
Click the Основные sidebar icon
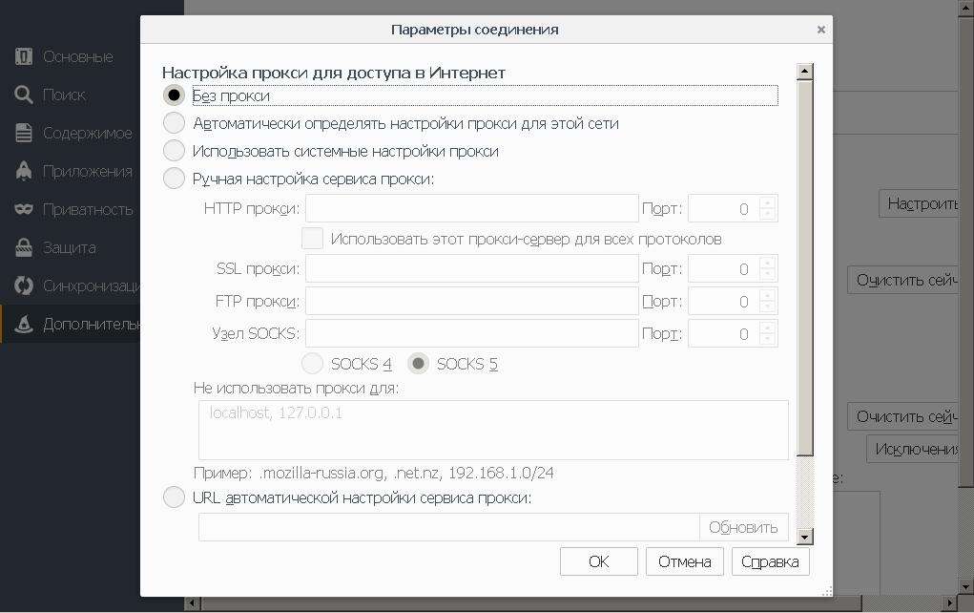pyautogui.click(x=24, y=56)
